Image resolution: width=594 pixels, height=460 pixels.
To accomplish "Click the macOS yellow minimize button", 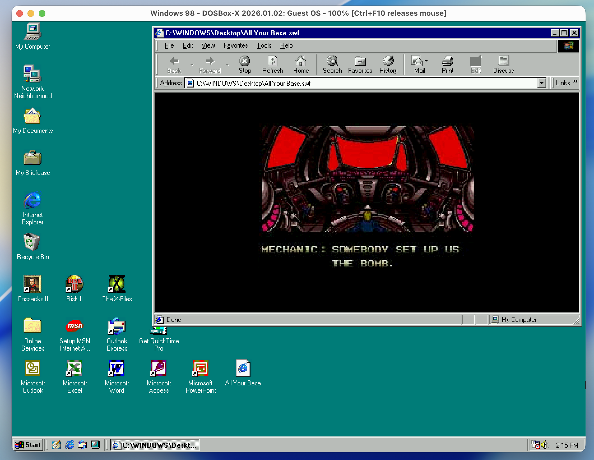I will (31, 13).
